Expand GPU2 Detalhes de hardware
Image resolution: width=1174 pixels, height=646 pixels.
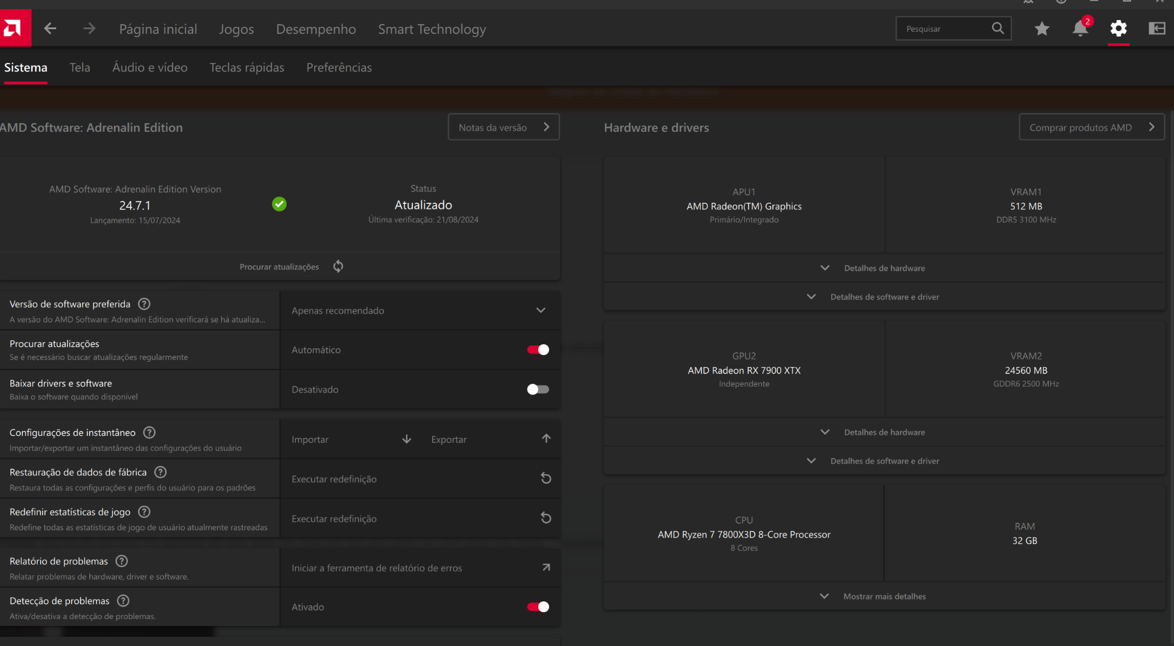[885, 432]
